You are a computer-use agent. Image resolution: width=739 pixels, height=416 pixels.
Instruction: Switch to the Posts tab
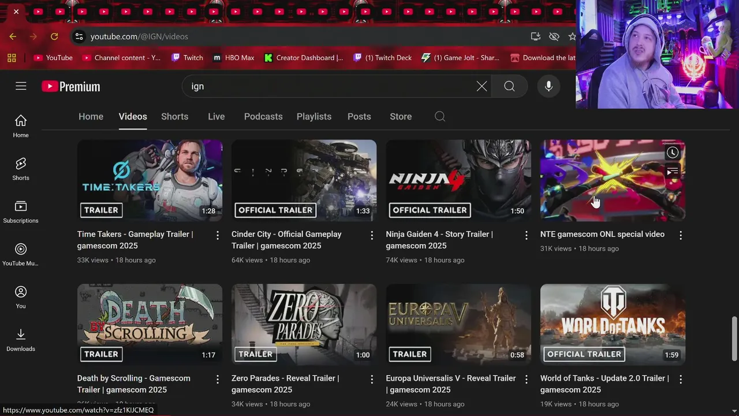[359, 116]
